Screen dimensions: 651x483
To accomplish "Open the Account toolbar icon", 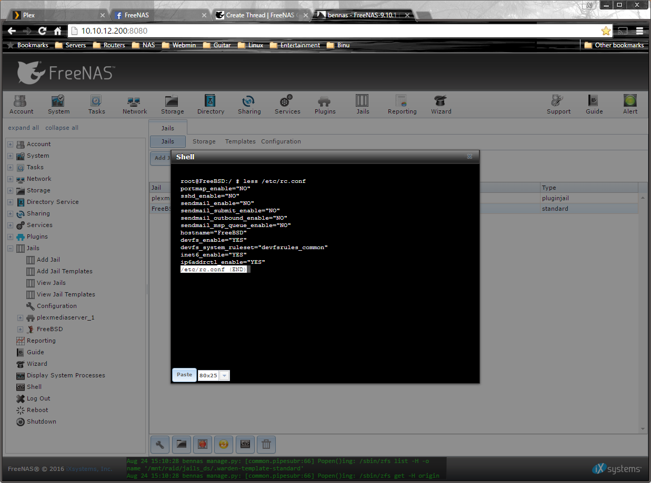I will pyautogui.click(x=21, y=104).
